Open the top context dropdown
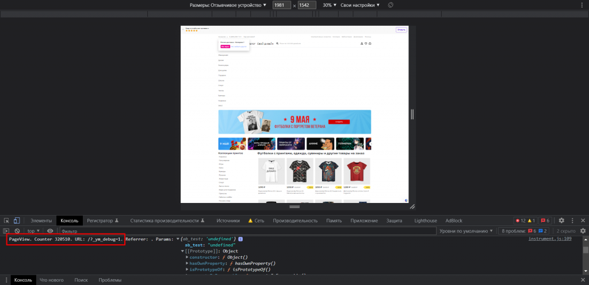 pos(33,231)
